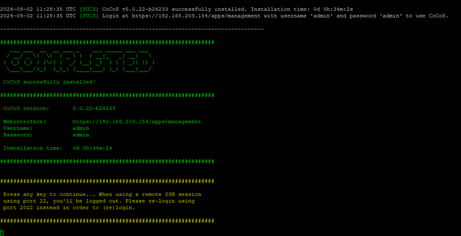Click the [SUCS] tag on the first log line
Viewport: 461px width, 236px height.
tap(89, 9)
